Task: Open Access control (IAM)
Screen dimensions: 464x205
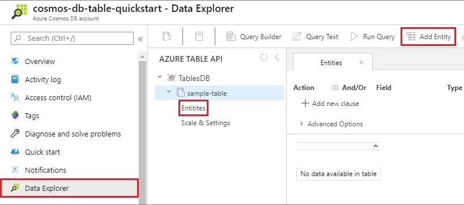Action: [x=58, y=97]
